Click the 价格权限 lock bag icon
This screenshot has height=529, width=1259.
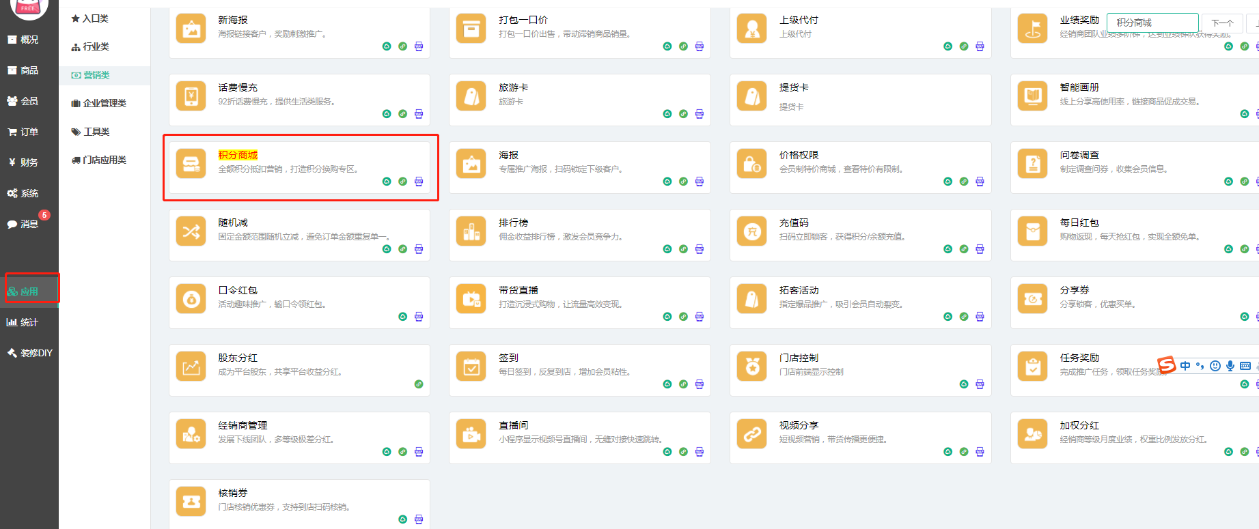point(751,164)
